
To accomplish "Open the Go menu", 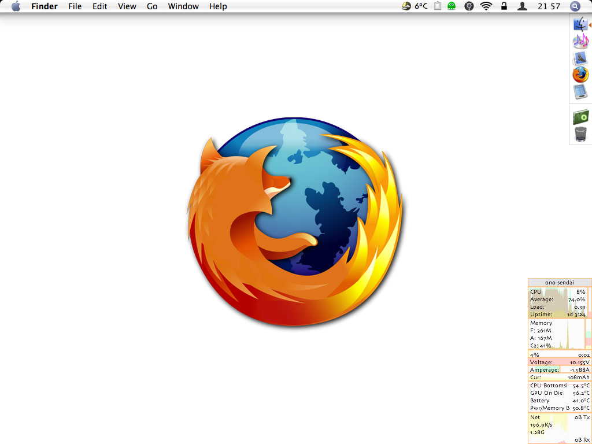I will click(152, 6).
